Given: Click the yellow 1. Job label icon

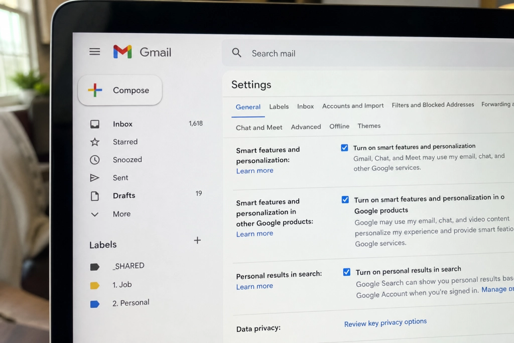Looking at the screenshot, I should 95,286.
